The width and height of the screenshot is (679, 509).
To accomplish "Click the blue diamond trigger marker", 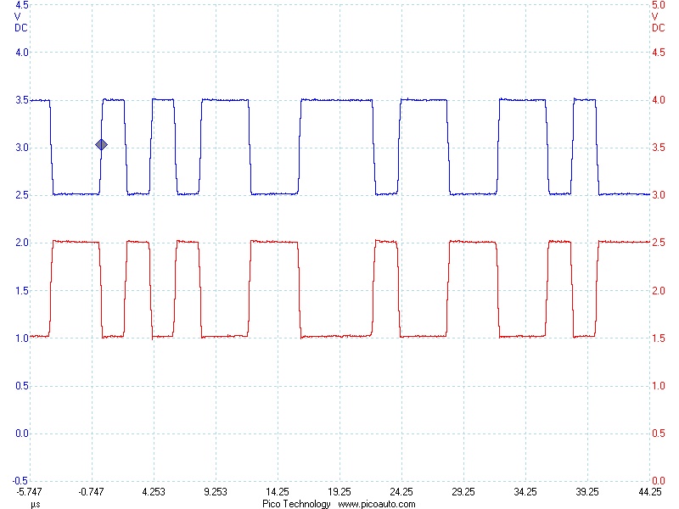I will pyautogui.click(x=101, y=145).
